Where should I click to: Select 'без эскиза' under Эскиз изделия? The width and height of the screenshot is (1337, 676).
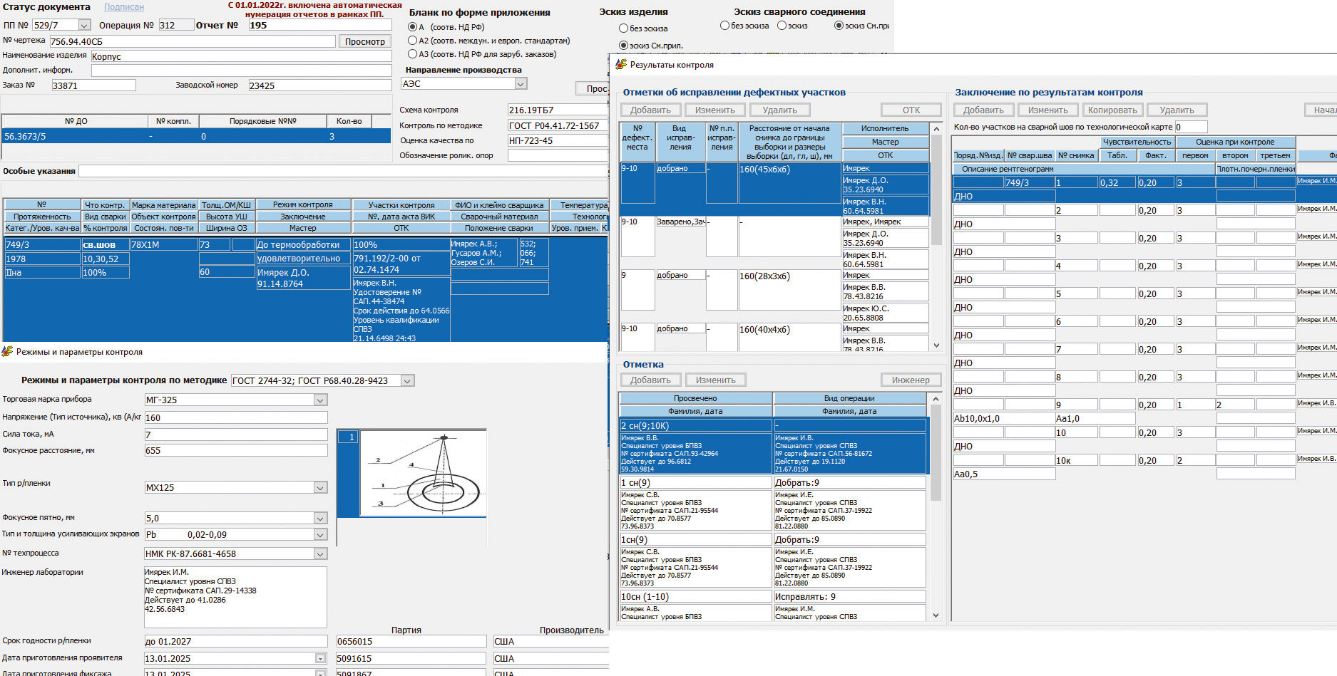pos(624,28)
